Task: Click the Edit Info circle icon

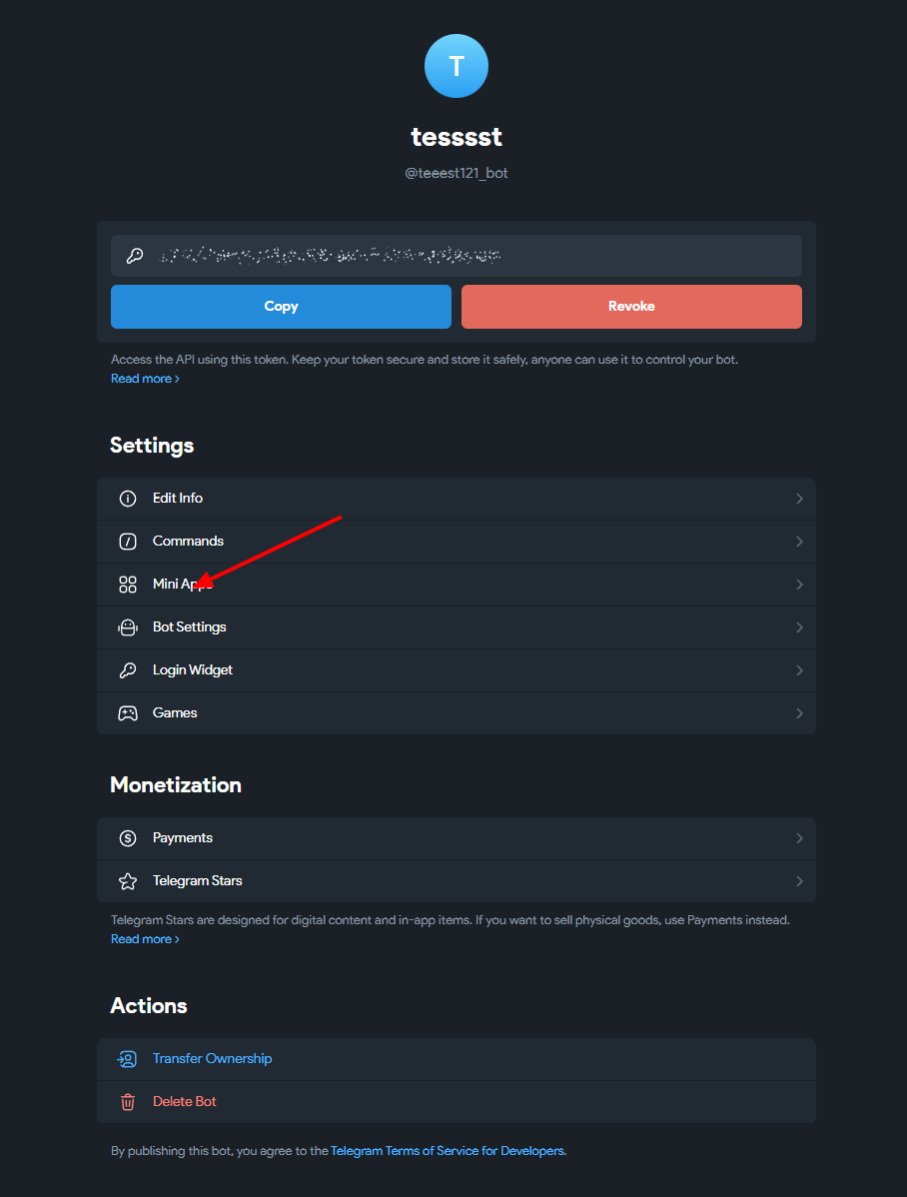Action: tap(128, 499)
